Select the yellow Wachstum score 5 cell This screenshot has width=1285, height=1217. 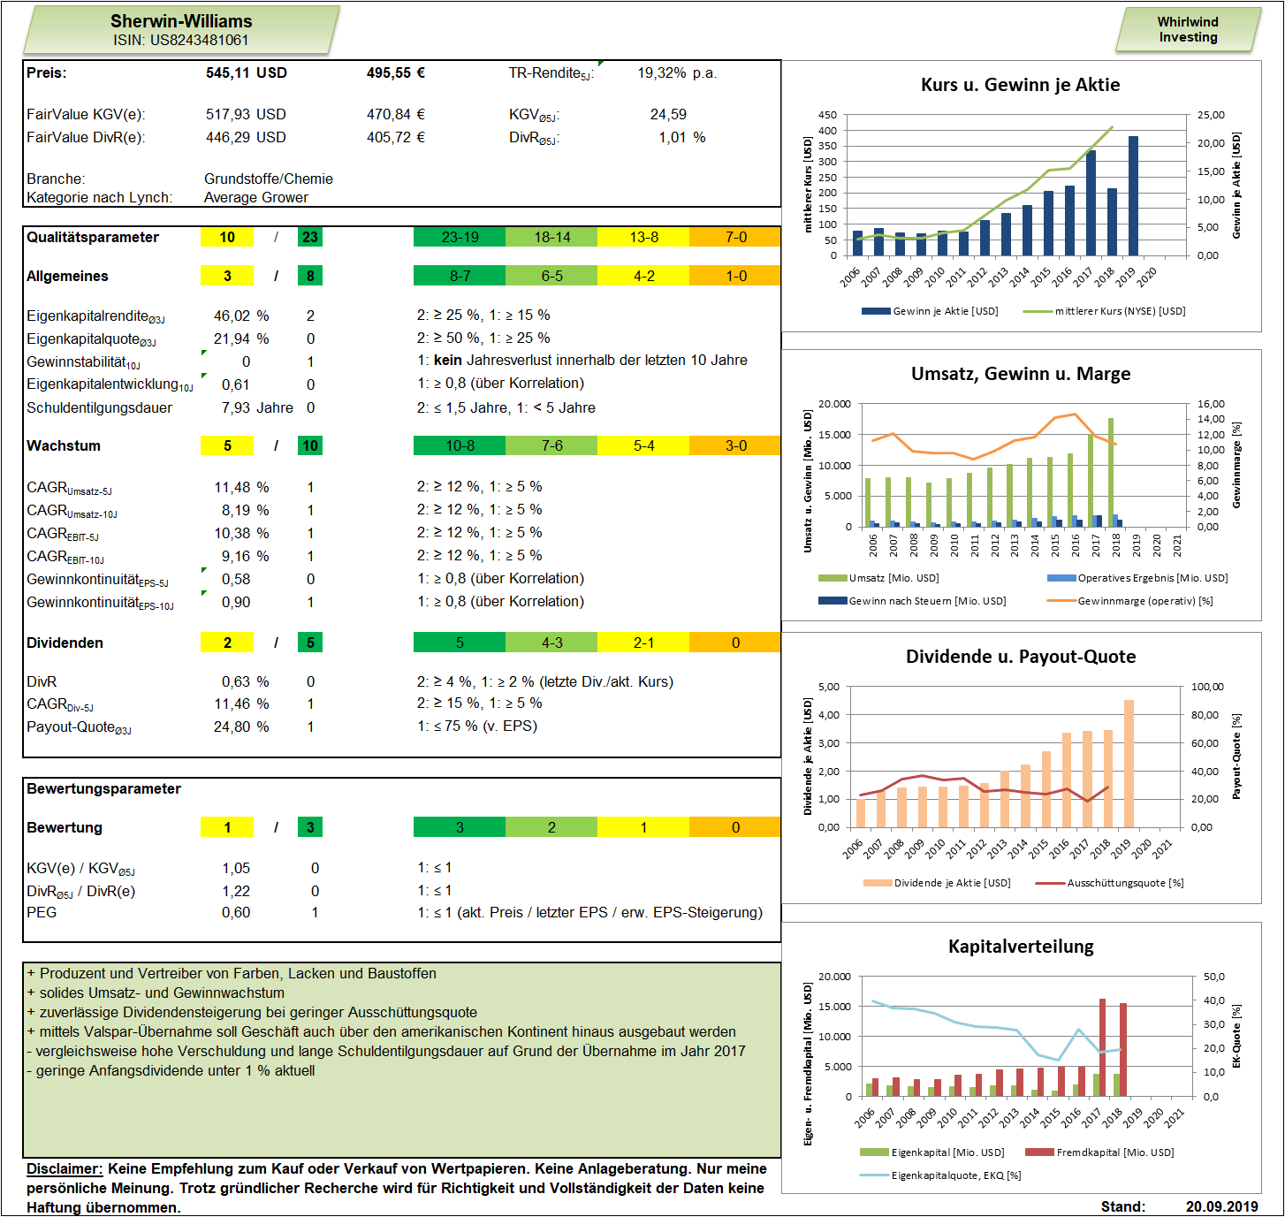pyautogui.click(x=227, y=445)
